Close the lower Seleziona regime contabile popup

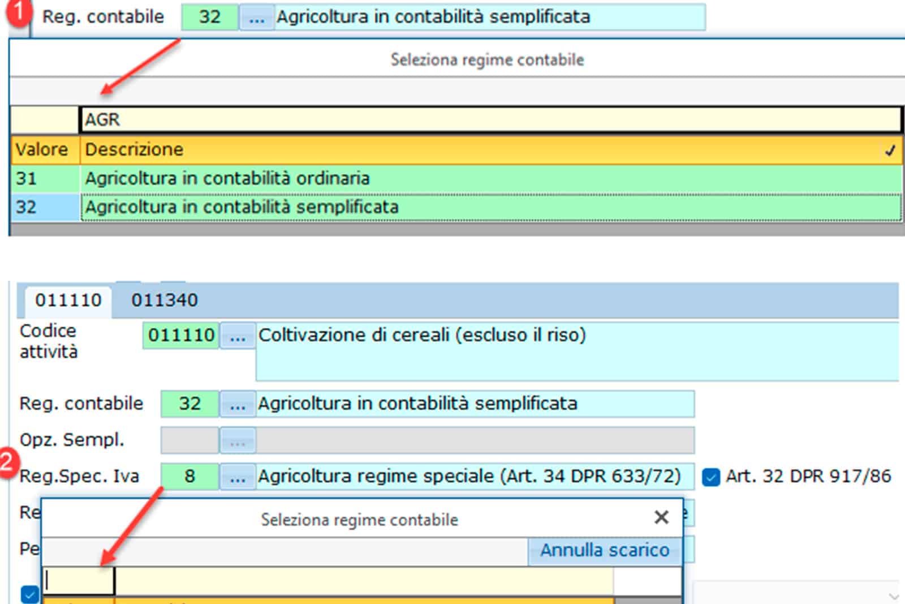pyautogui.click(x=661, y=517)
